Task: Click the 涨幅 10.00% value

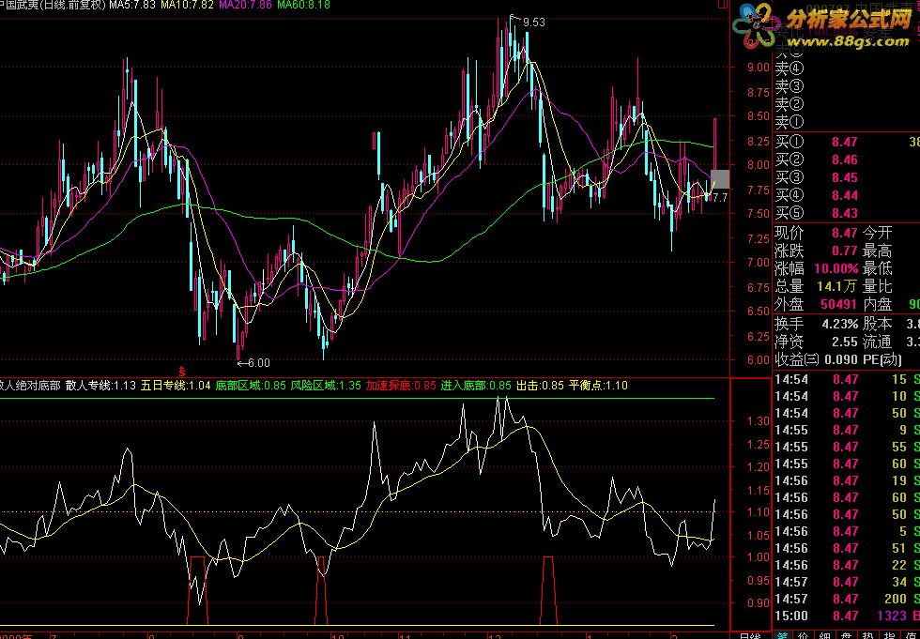Action: point(836,269)
